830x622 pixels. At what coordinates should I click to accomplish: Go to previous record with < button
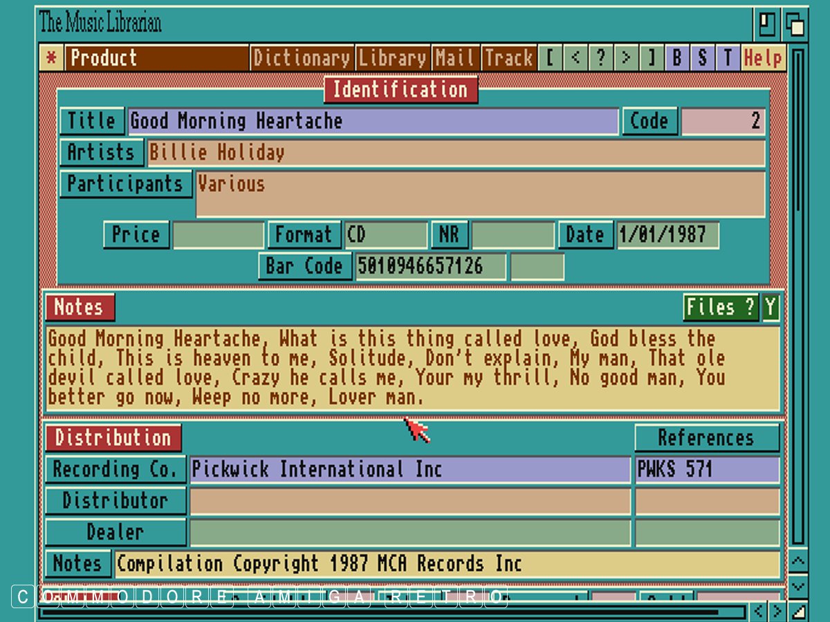[575, 59]
